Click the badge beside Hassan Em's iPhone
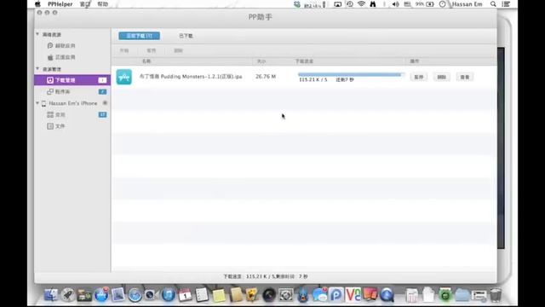Screen dimensions: 545x307 point(105,103)
